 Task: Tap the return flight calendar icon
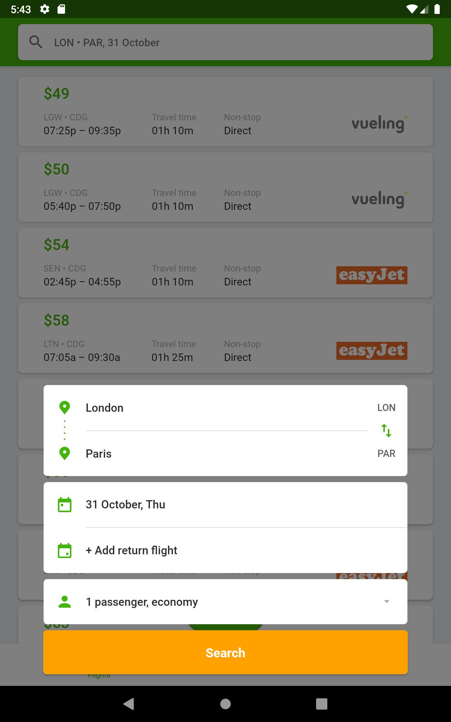(x=65, y=551)
